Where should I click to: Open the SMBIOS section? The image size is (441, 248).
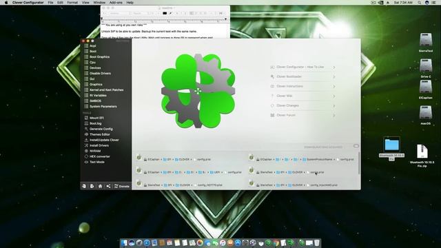[95, 101]
